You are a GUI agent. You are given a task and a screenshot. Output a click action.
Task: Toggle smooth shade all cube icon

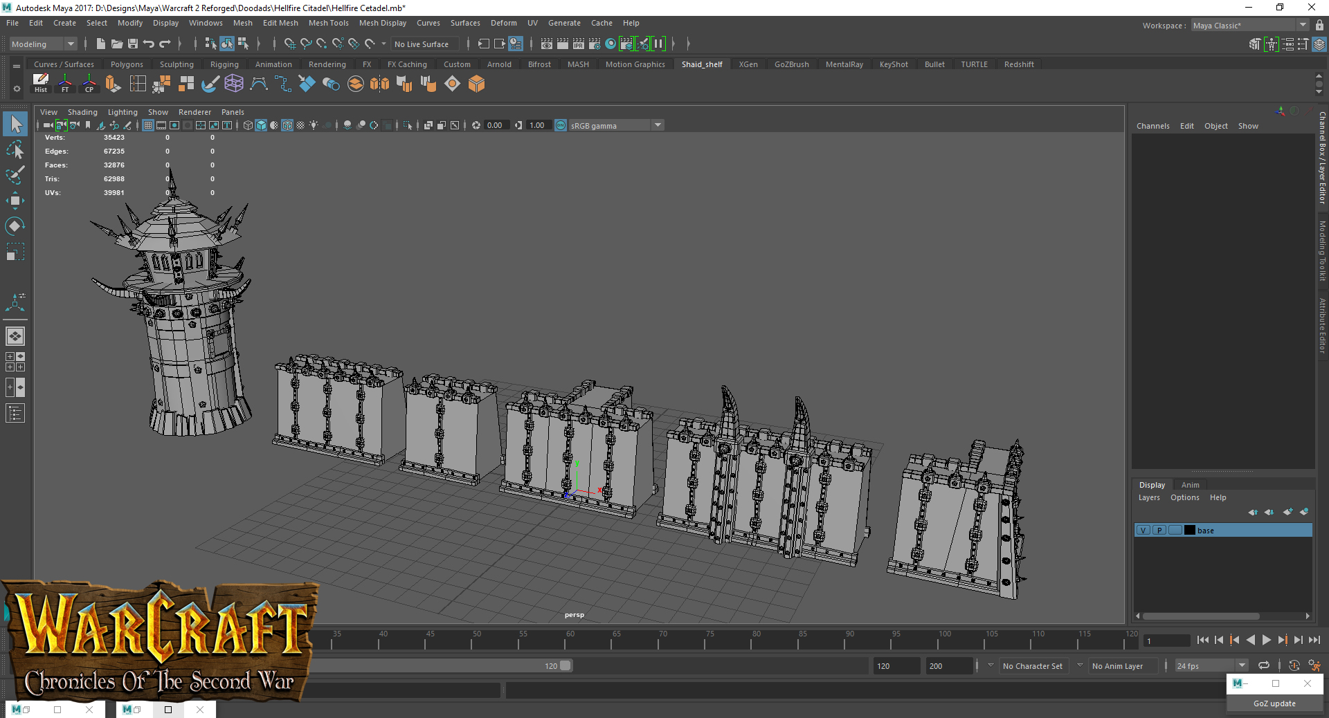pyautogui.click(x=261, y=125)
